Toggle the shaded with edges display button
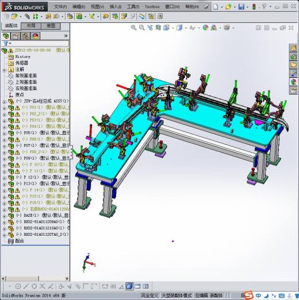This screenshot has height=300, width=299. 129,286
